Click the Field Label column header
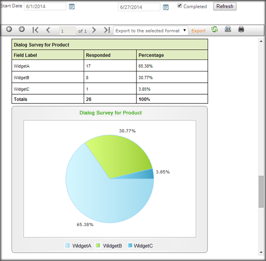 [48, 55]
